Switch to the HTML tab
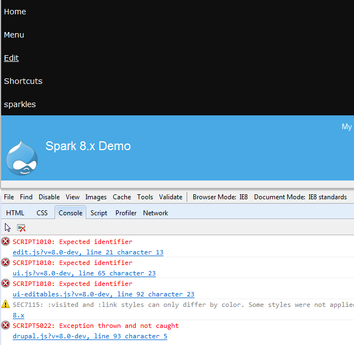354x345 pixels. (15, 213)
